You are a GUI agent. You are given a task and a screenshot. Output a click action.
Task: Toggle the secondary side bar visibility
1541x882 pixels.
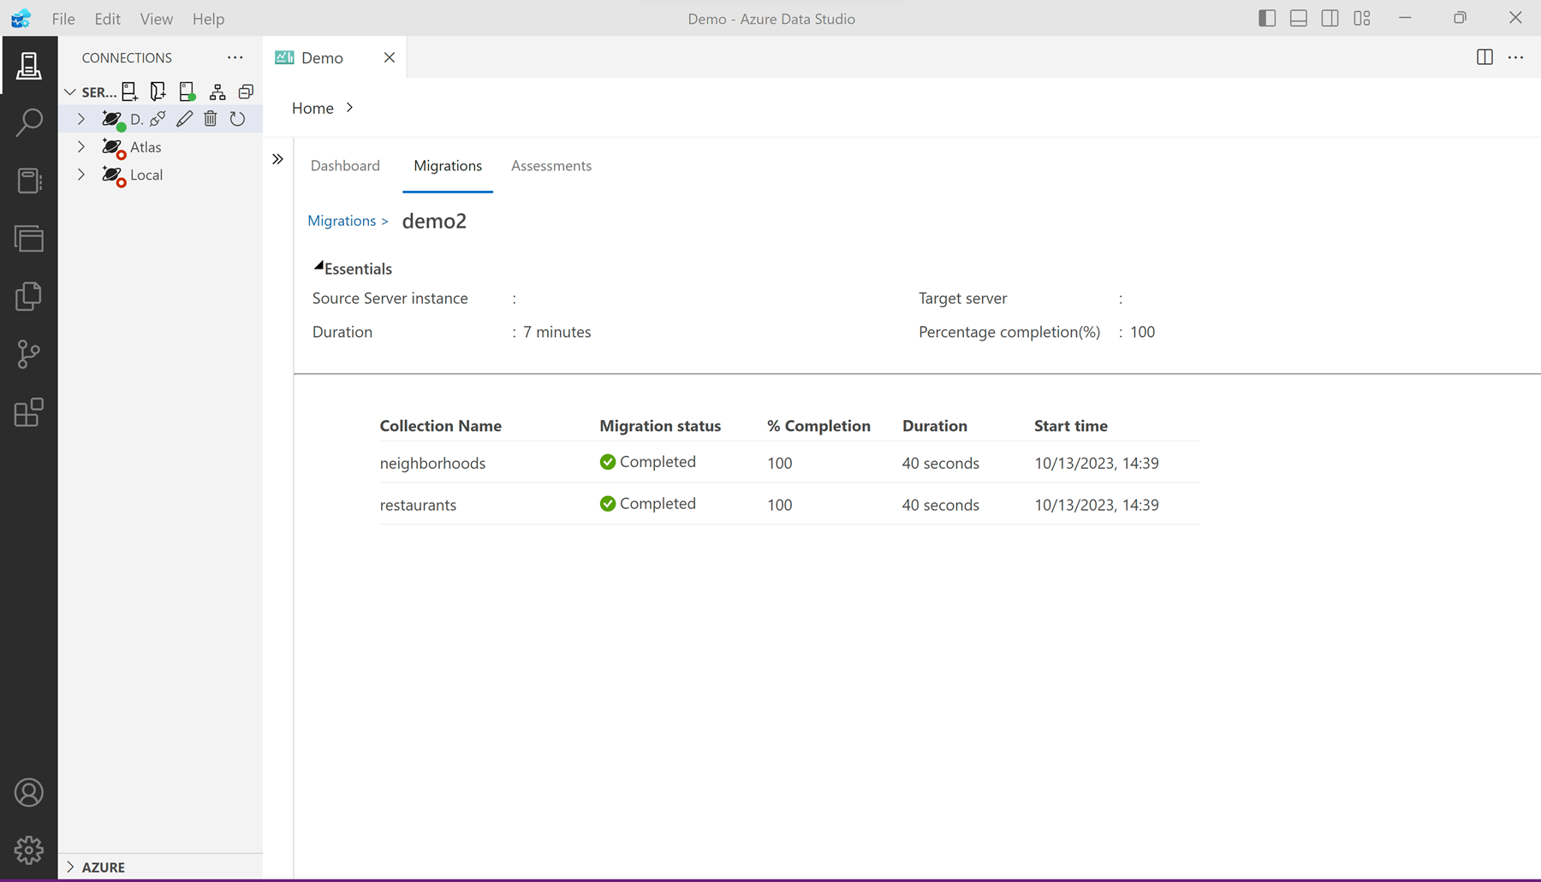[1330, 18]
